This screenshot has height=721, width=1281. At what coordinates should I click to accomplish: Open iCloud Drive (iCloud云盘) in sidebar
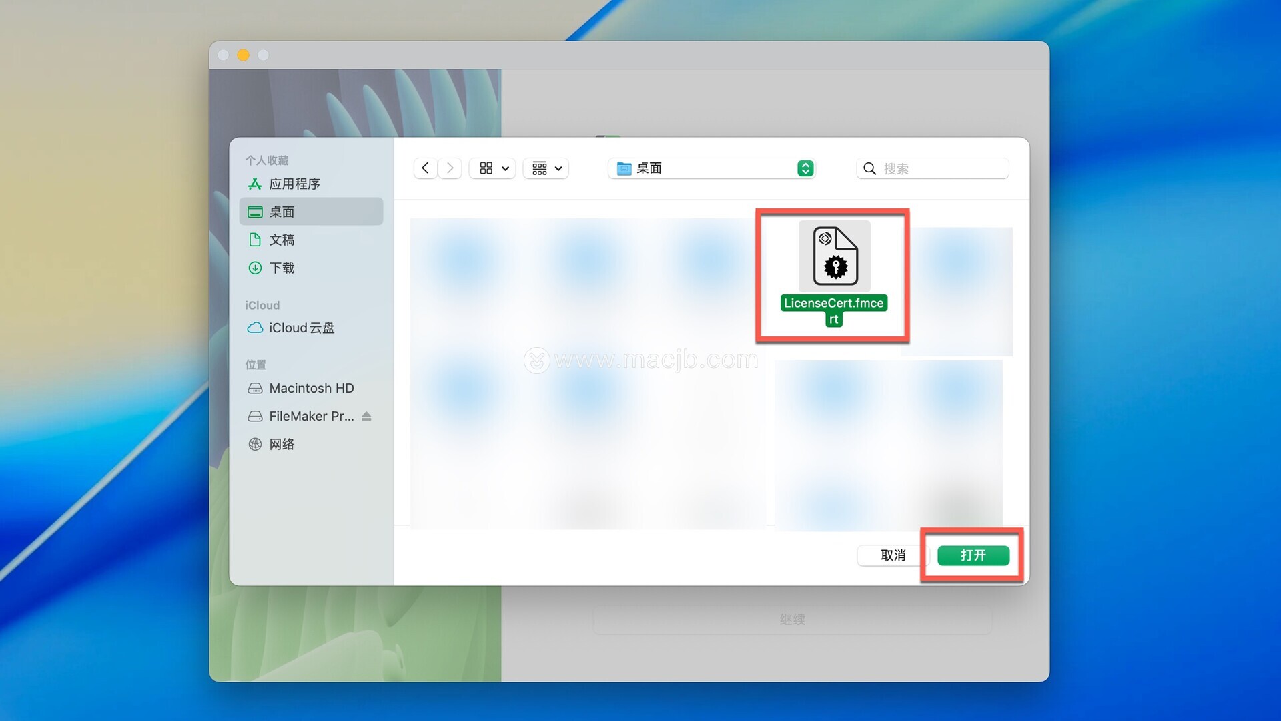tap(302, 328)
